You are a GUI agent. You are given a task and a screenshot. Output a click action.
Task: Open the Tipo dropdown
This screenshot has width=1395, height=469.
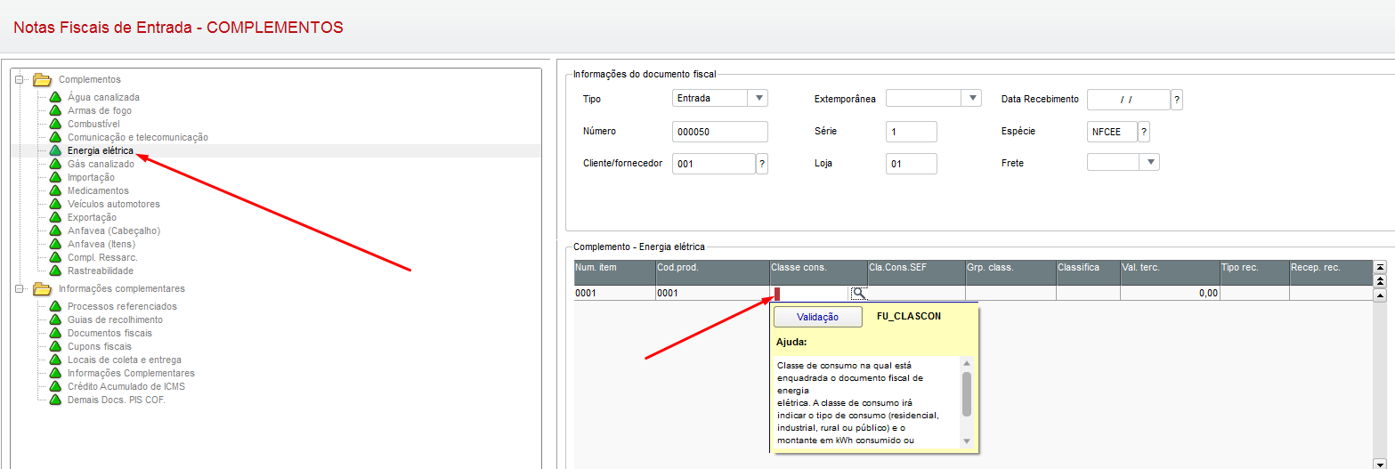[x=758, y=98]
